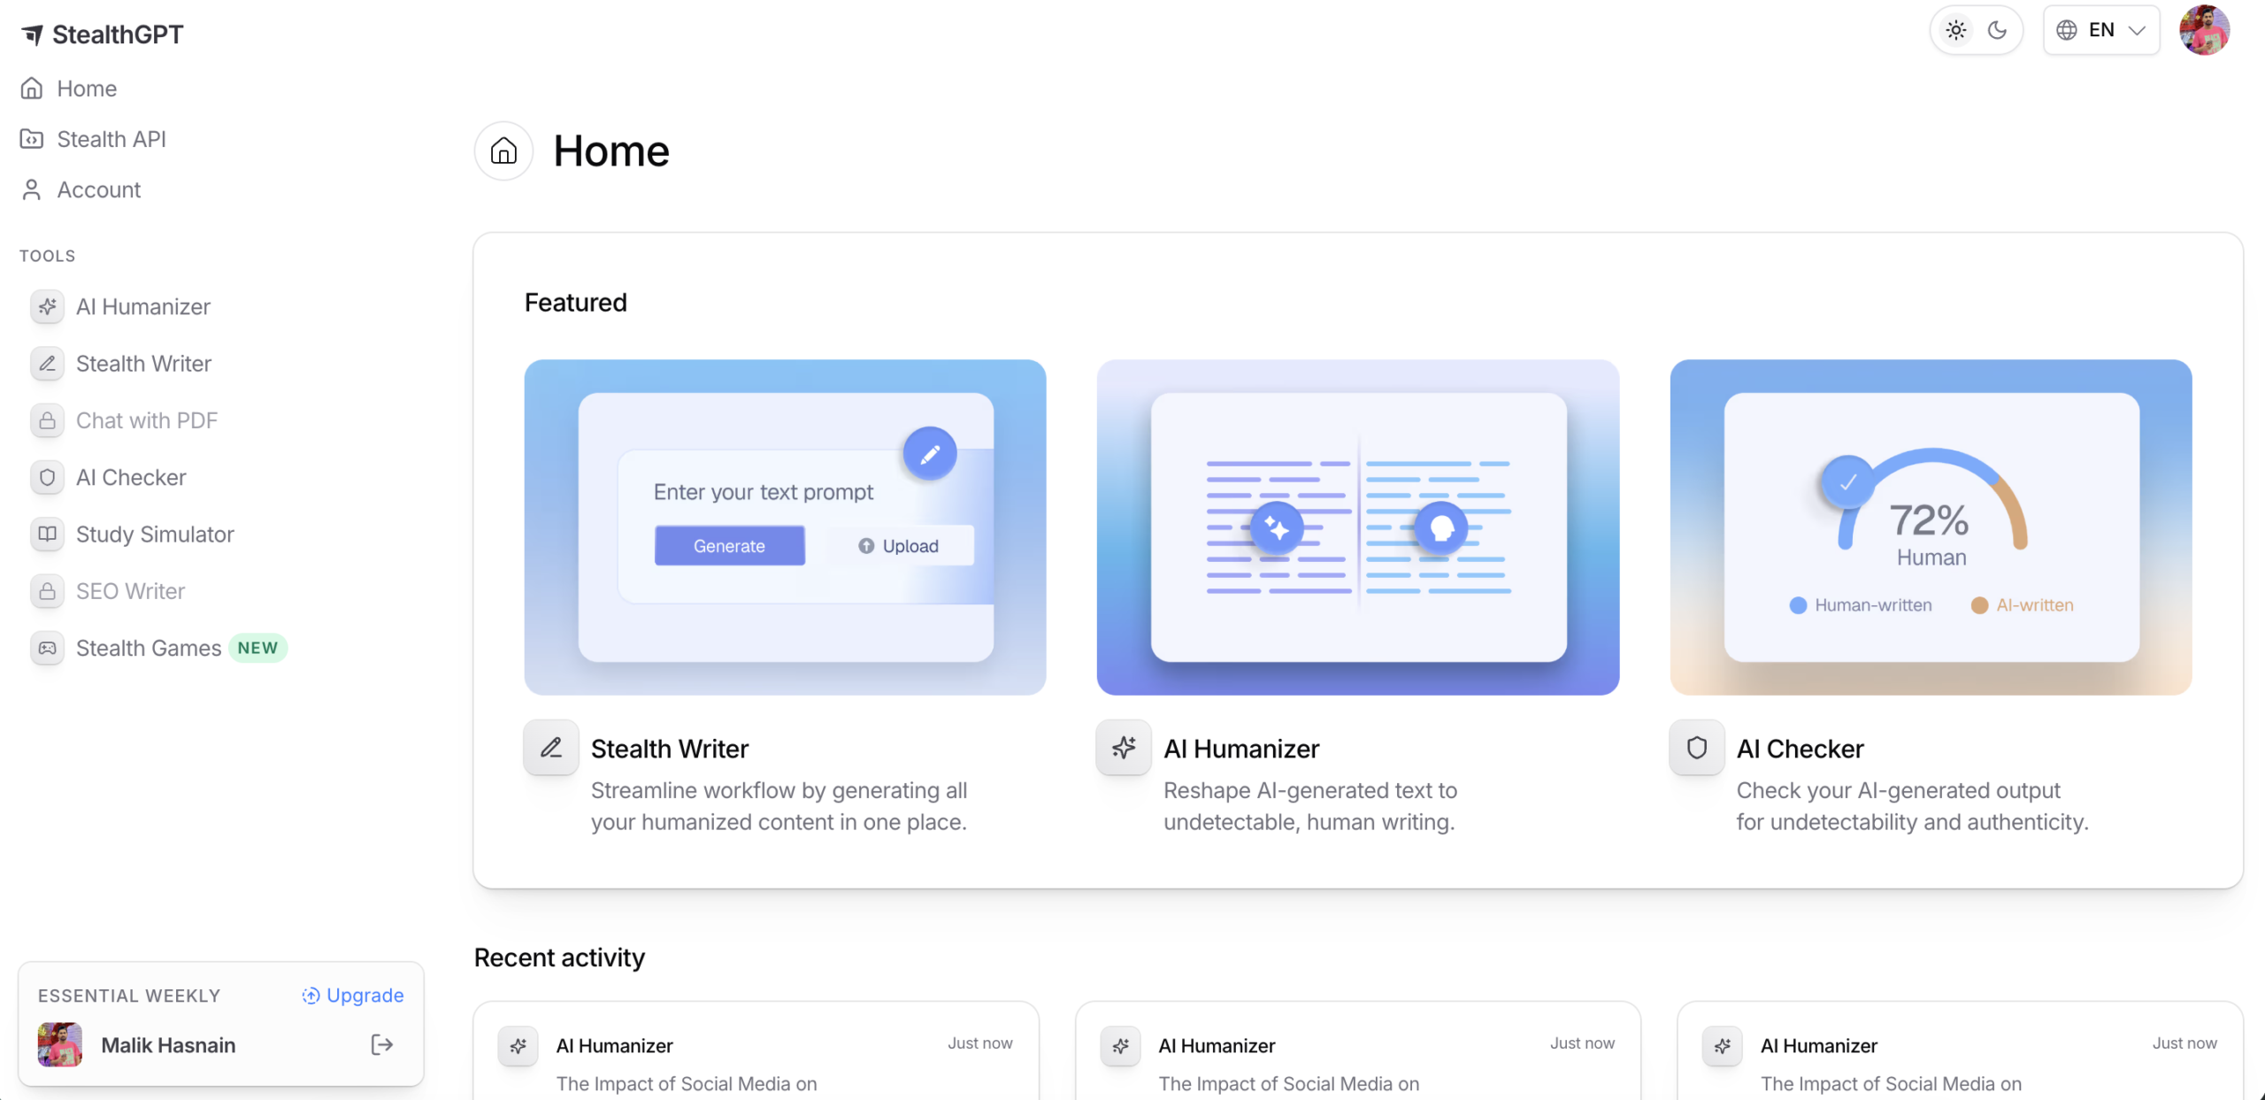This screenshot has width=2265, height=1100.
Task: Open the AI Checker featured thumbnail
Action: click(x=1931, y=527)
